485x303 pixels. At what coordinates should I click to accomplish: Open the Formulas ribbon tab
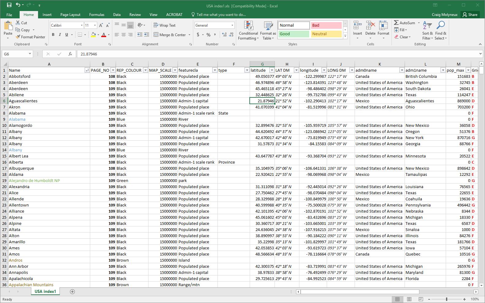97,15
